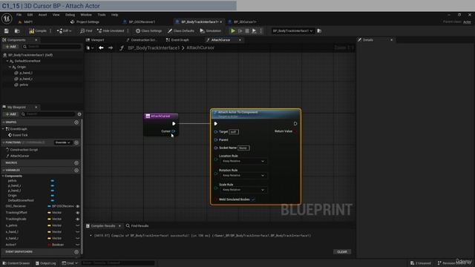Image resolution: width=475 pixels, height=267 pixels.
Task: Toggle closed eye for Active? variable
Action: [x=77, y=245]
